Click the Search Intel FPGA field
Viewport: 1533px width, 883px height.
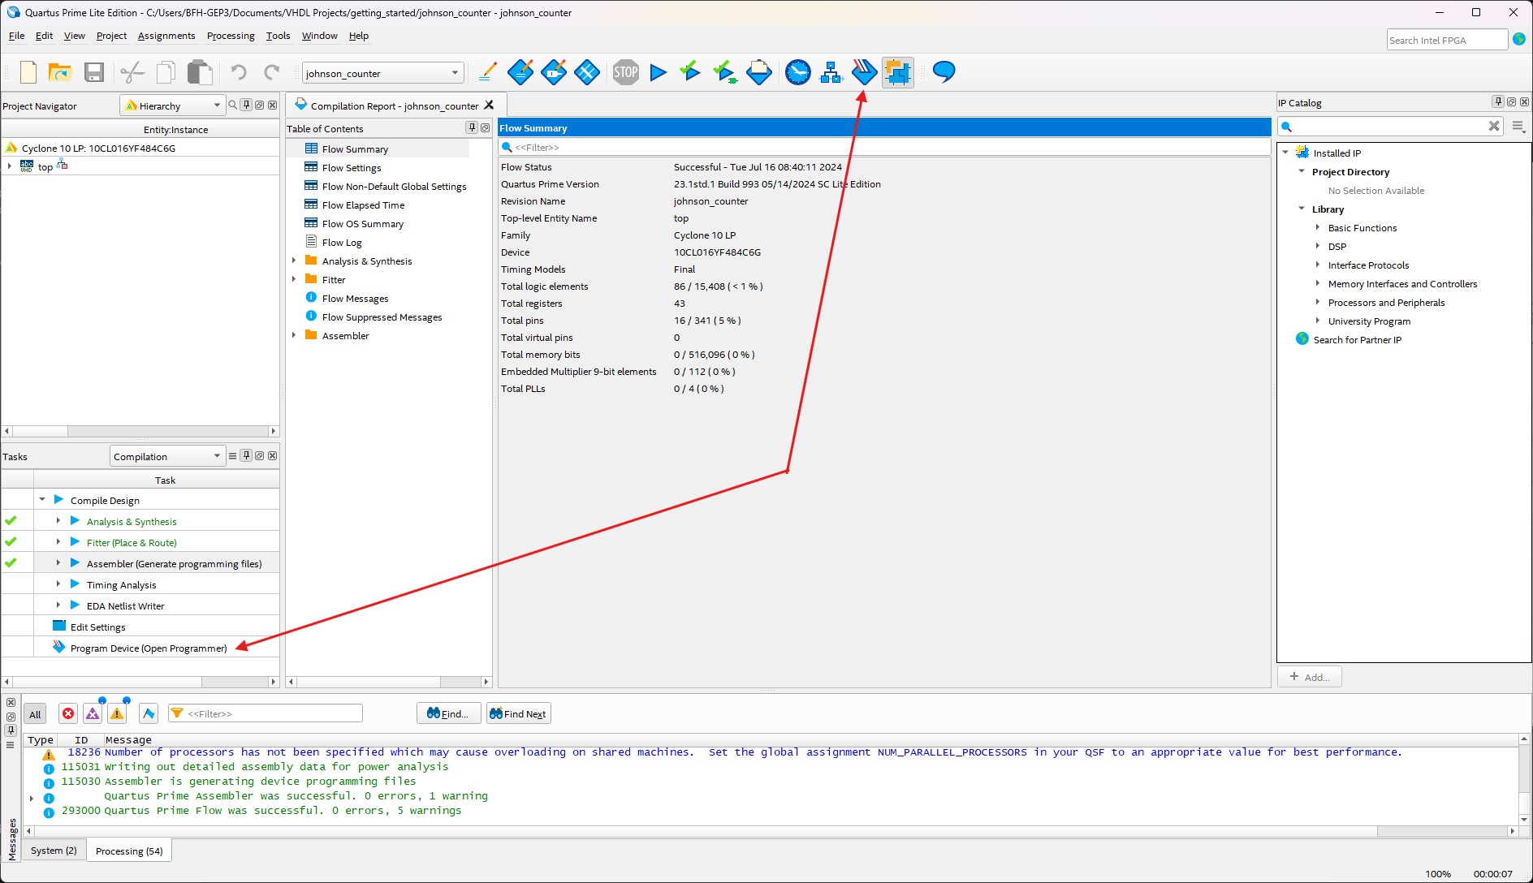pos(1447,40)
